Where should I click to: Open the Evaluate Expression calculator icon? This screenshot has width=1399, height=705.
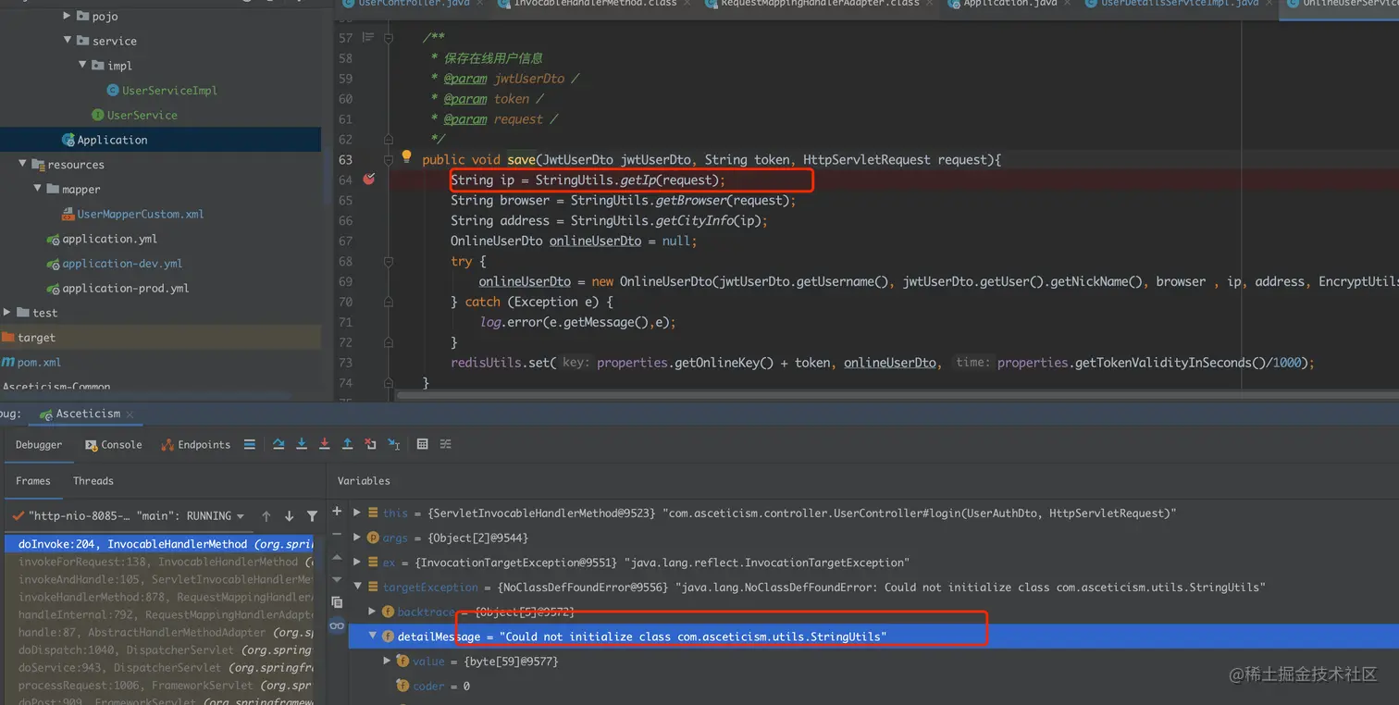click(423, 444)
